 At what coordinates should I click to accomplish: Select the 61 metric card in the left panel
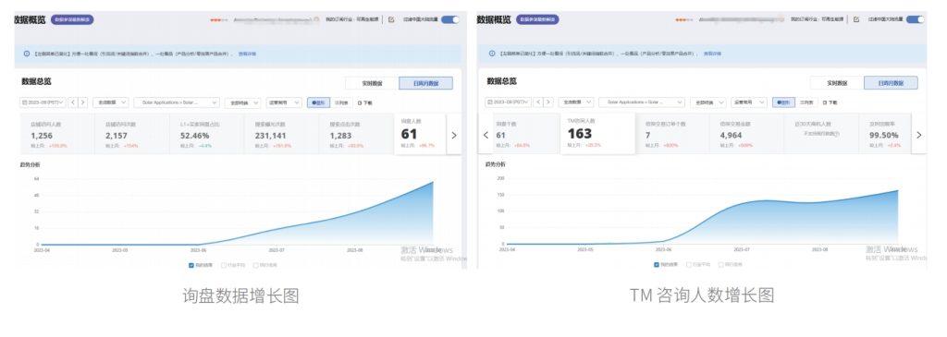pos(421,134)
